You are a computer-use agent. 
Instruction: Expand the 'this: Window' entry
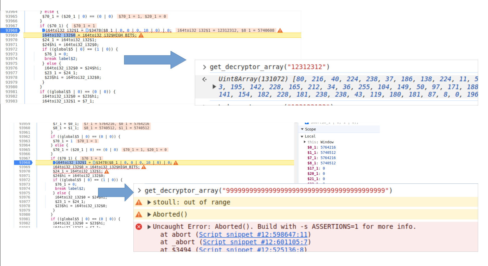click(305, 142)
